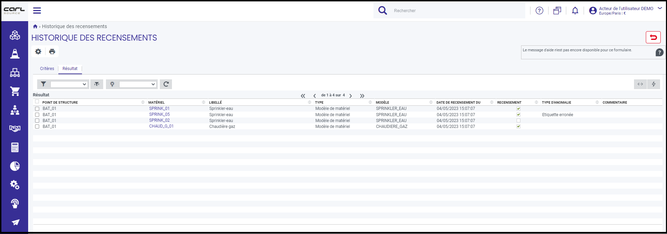The width and height of the screenshot is (667, 234).
Task: Click the red return arrow button
Action: pyautogui.click(x=653, y=37)
